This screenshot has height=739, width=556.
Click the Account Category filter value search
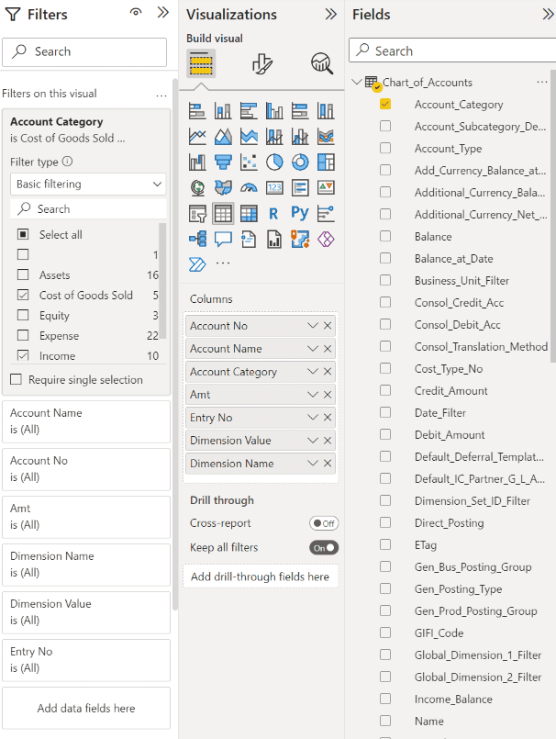88,208
